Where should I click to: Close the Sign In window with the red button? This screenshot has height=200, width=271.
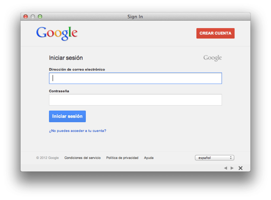pos(26,17)
